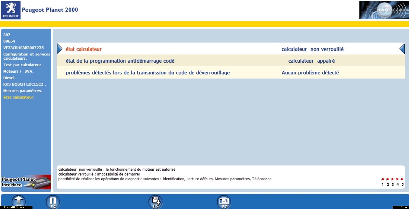Click the number 09654 in the sidebar
The image size is (409, 209).
[9, 41]
